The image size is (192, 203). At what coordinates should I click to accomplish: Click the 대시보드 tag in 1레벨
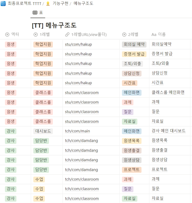pos(43,131)
